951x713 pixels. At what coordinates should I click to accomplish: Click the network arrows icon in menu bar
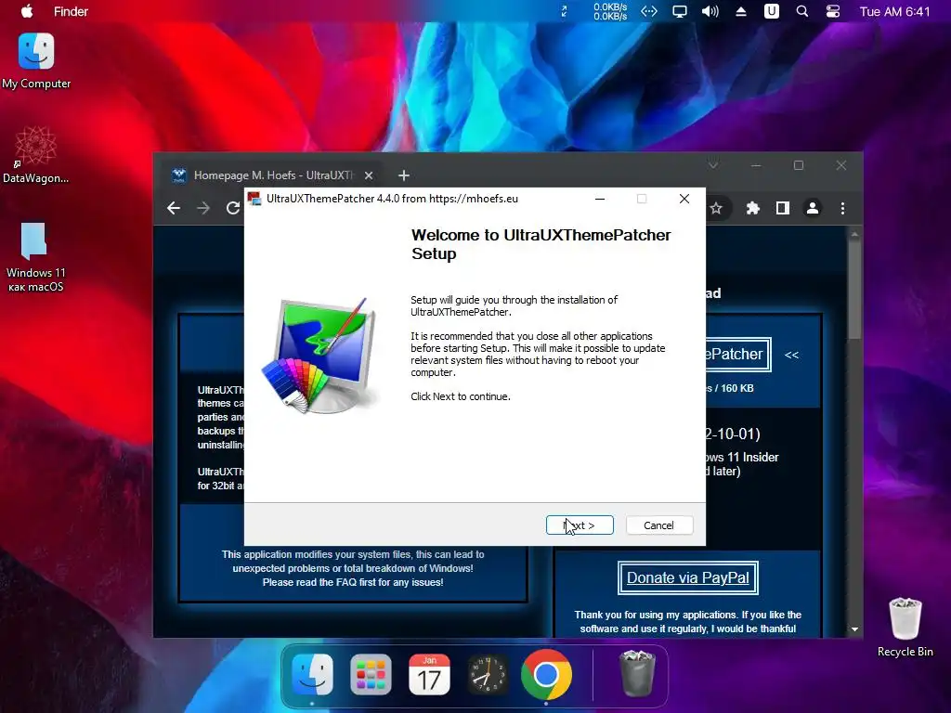pyautogui.click(x=649, y=11)
